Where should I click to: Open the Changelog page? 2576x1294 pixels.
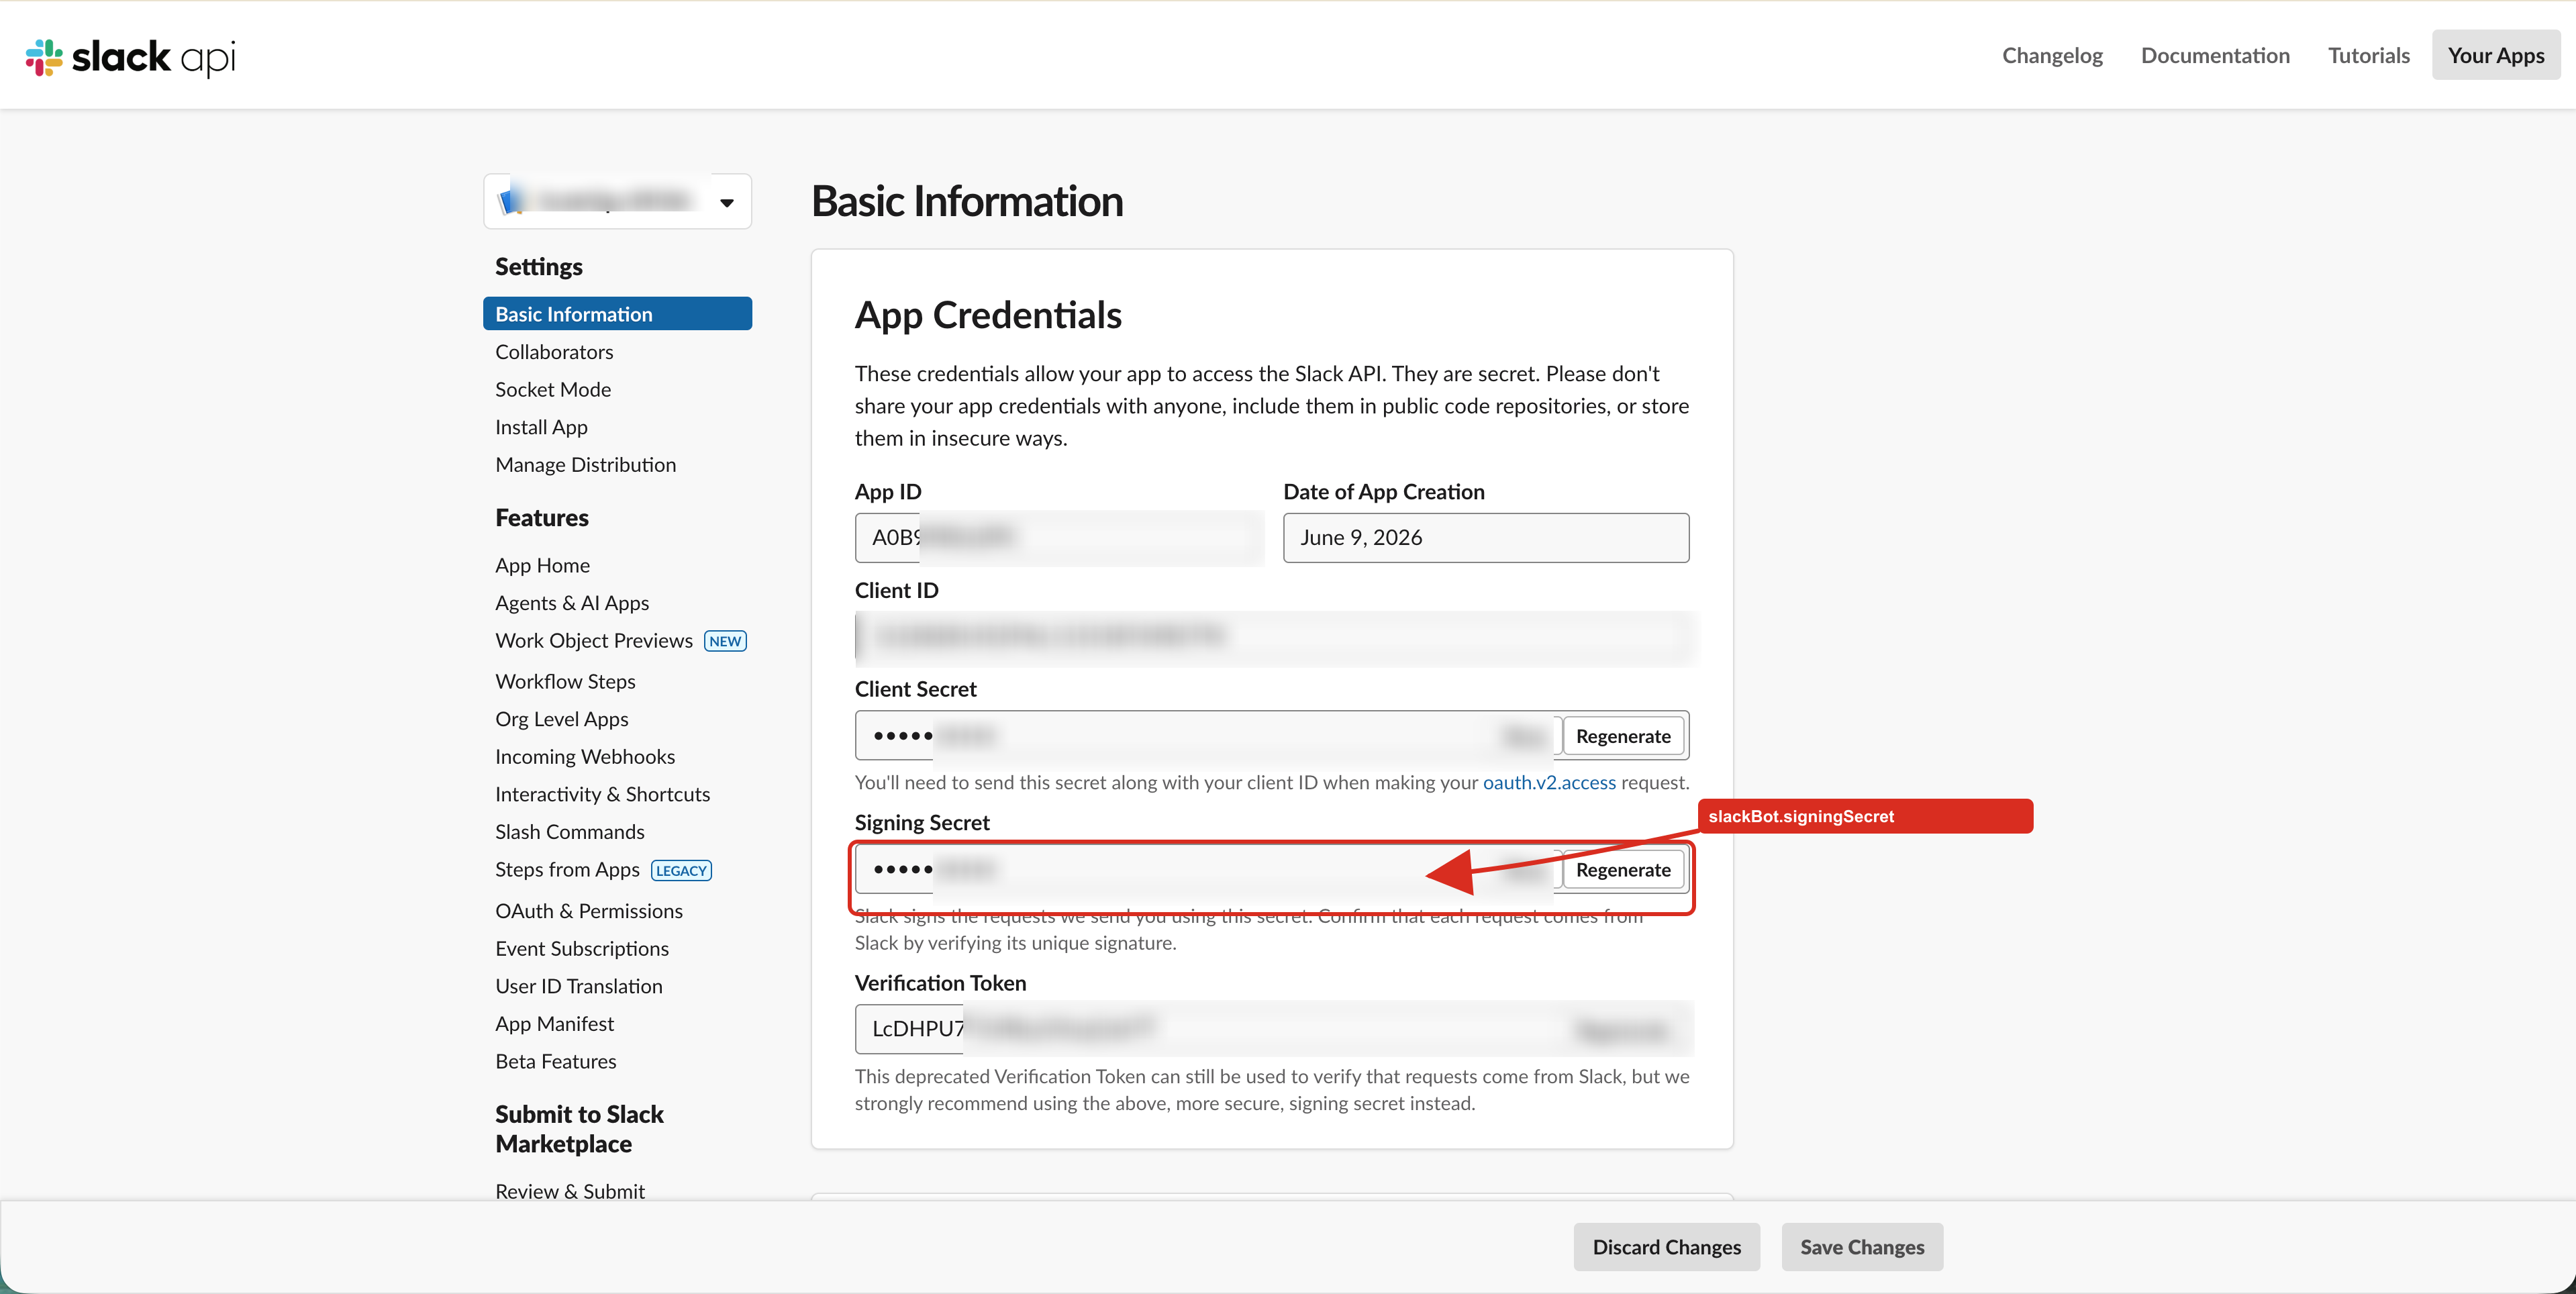2052,55
